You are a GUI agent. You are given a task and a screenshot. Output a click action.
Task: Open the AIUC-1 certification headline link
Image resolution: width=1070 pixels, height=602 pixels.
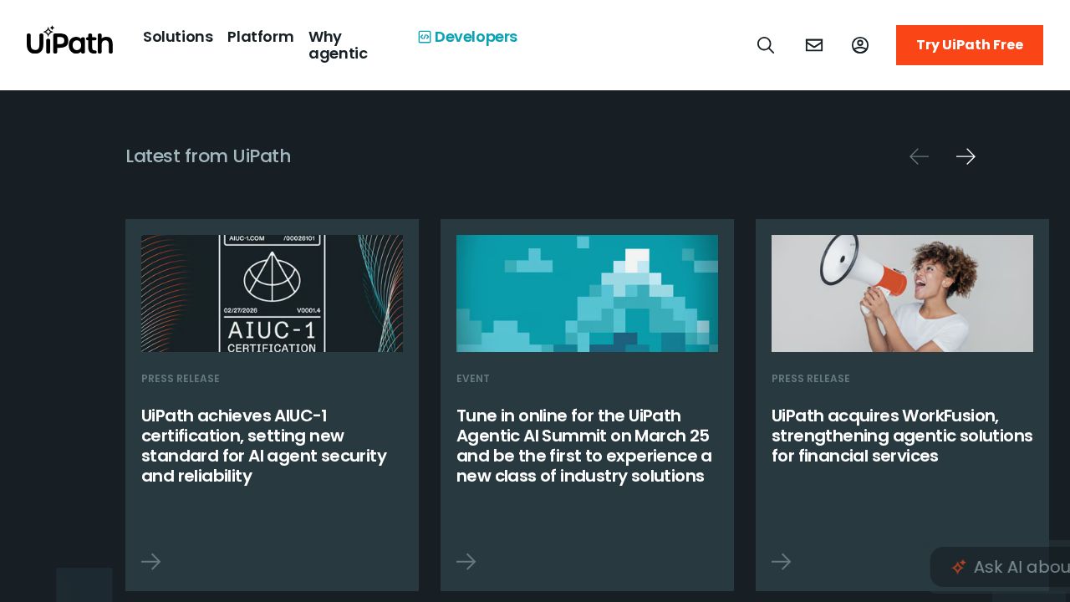(x=264, y=446)
